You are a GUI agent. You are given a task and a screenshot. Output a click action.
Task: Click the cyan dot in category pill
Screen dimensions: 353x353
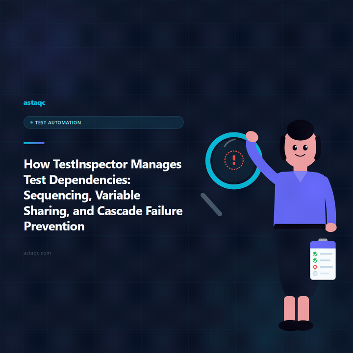click(31, 123)
